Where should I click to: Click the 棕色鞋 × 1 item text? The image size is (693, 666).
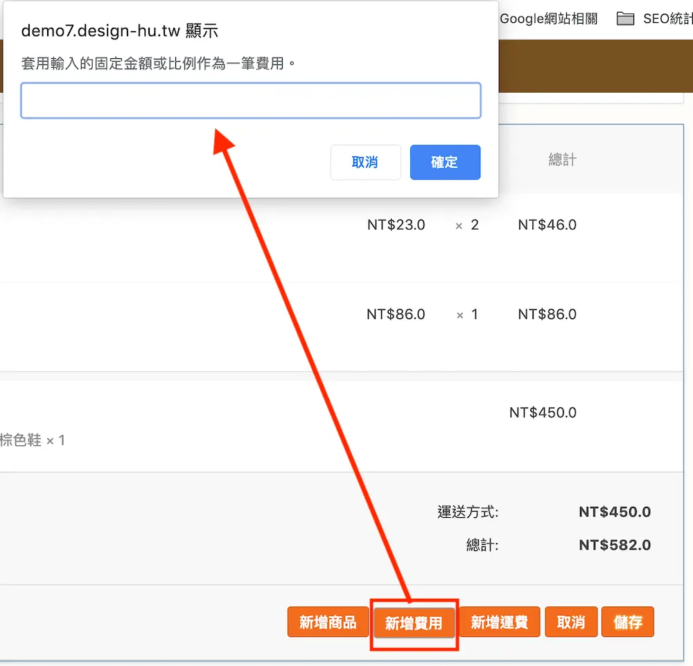(33, 440)
